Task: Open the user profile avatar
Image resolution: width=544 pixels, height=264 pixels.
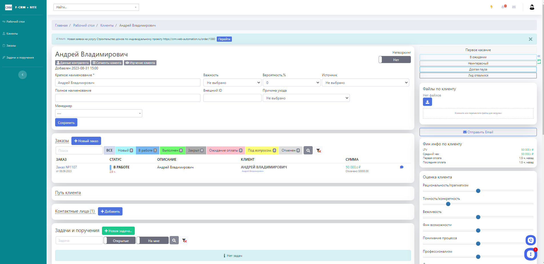Action: (532, 7)
